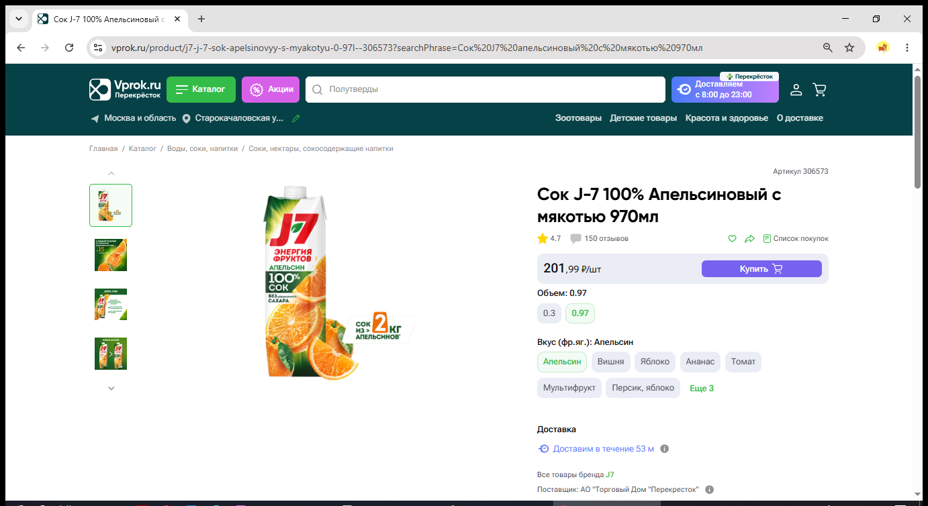Edit delivery address with pencil icon
Viewport: 928px width, 506px height.
[295, 118]
